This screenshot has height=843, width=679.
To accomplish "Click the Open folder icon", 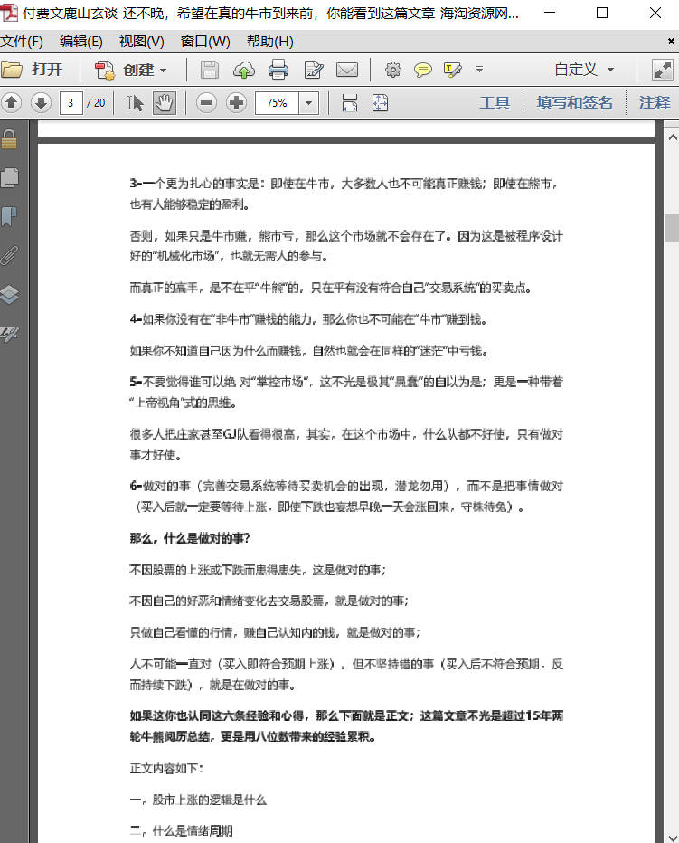I will click(x=11, y=70).
